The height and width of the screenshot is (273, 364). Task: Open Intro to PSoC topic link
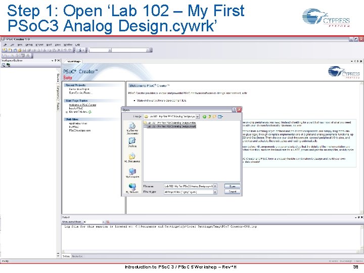[x=76, y=108]
